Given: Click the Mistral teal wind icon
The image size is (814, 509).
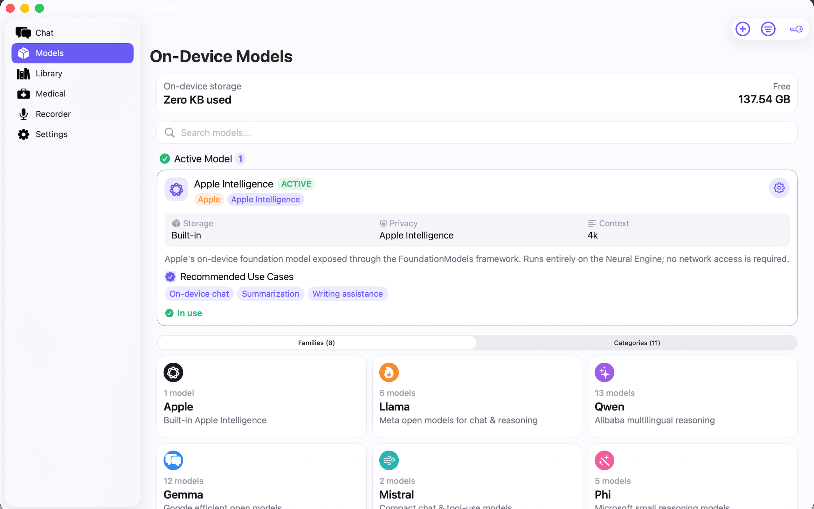Looking at the screenshot, I should [389, 460].
